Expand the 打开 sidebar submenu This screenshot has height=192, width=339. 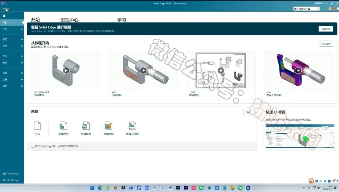point(12,46)
